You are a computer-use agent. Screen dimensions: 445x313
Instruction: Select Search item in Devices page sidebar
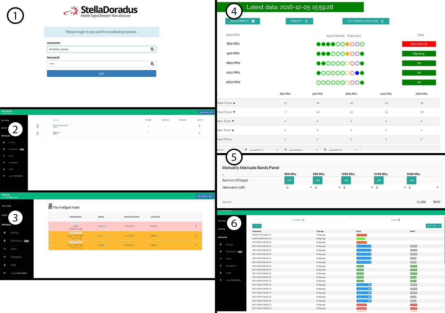13,249
